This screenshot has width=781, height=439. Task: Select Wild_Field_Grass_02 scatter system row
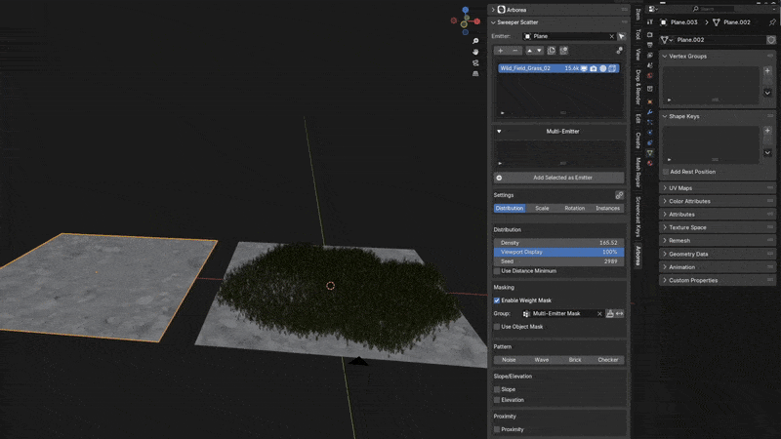click(x=558, y=68)
